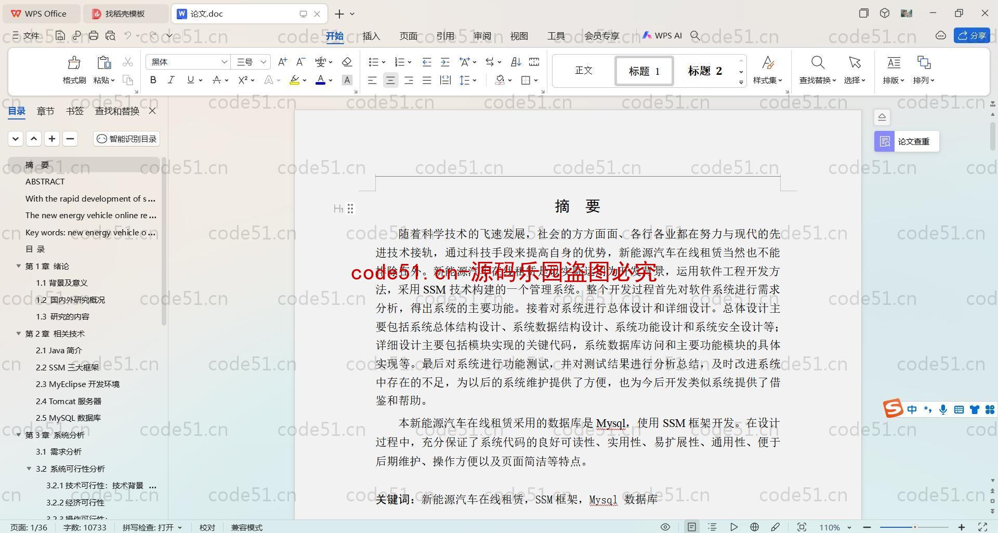Toggle character shading A button
Image resolution: width=998 pixels, height=533 pixels.
pos(347,80)
